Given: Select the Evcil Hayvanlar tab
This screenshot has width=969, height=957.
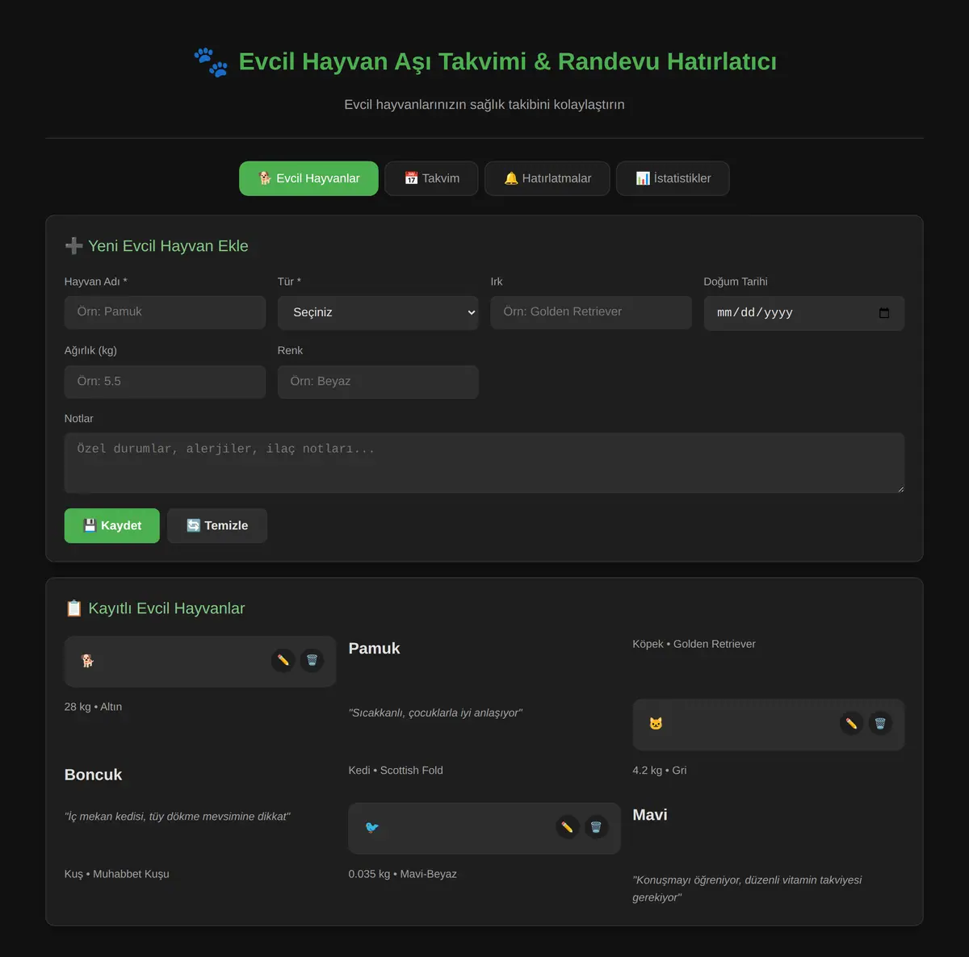Looking at the screenshot, I should click(x=308, y=178).
